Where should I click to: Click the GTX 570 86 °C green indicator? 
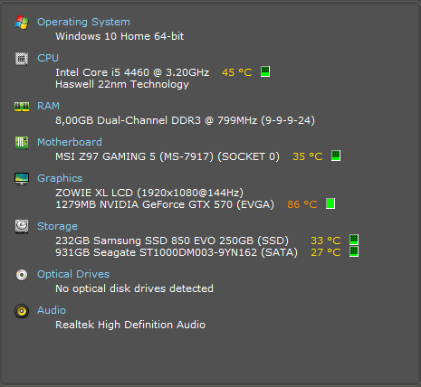point(330,203)
